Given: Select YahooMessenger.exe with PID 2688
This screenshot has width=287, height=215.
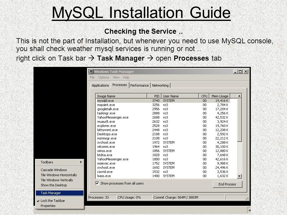Looking at the screenshot, I should click(x=163, y=117).
